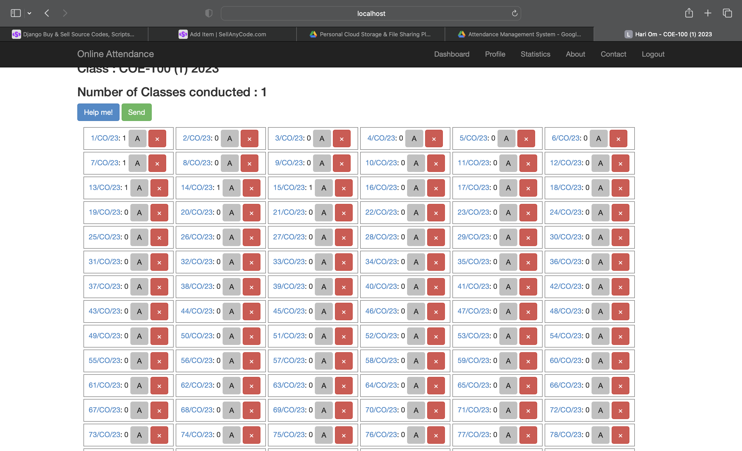Go back using the back arrow
The height and width of the screenshot is (451, 742).
tap(47, 13)
